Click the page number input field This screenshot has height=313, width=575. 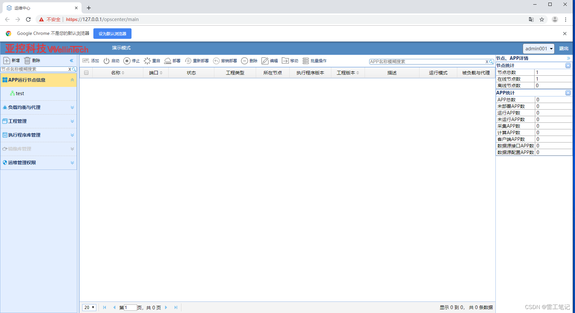[131, 307]
